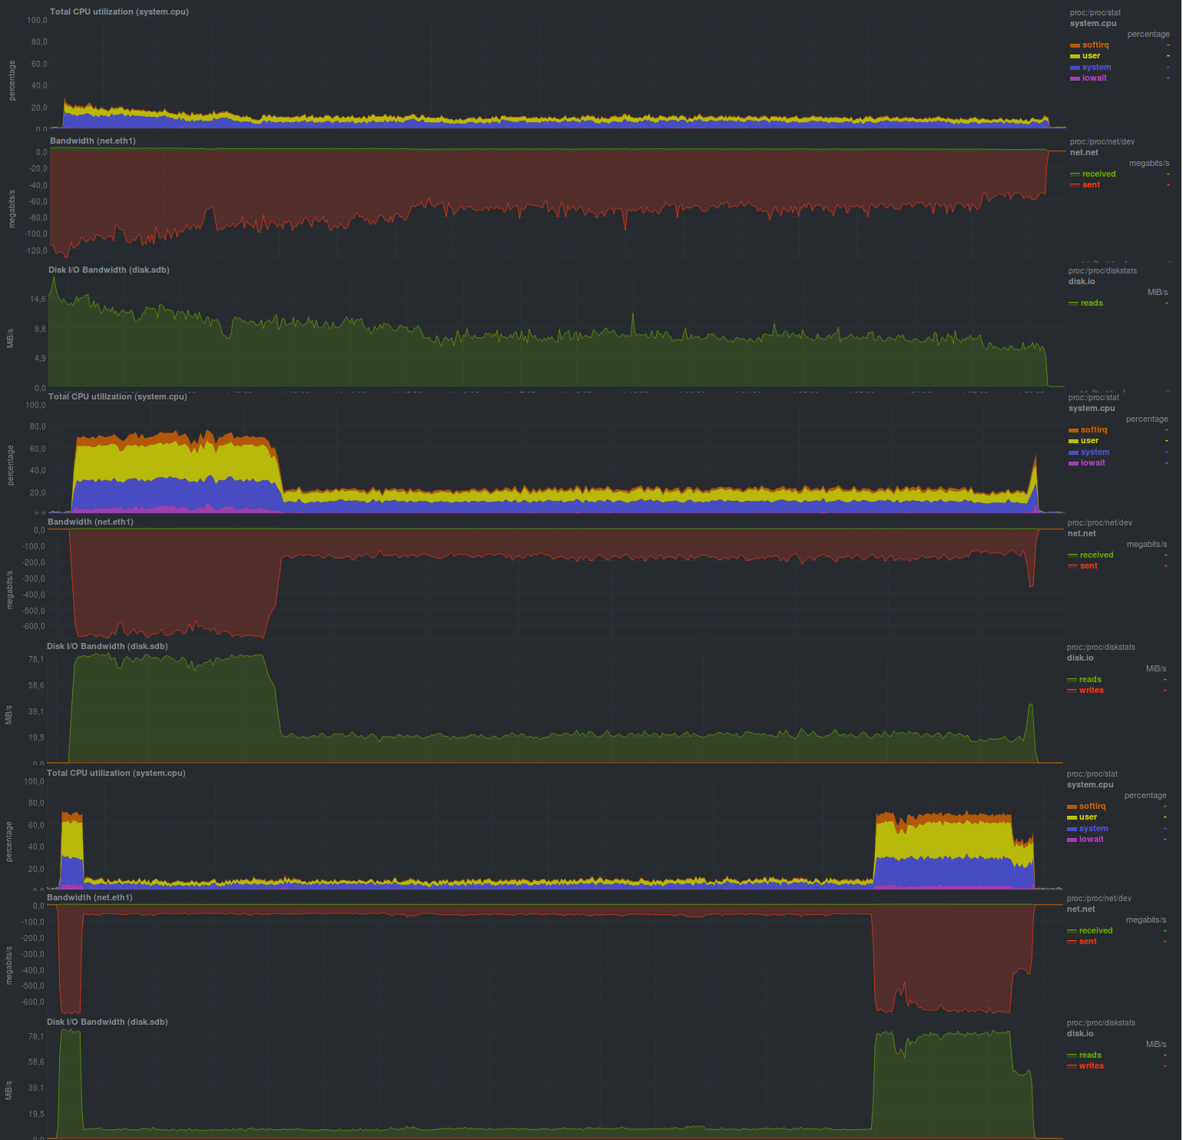Click the top "disk.io" legend heading
The image size is (1183, 1140).
(1082, 282)
